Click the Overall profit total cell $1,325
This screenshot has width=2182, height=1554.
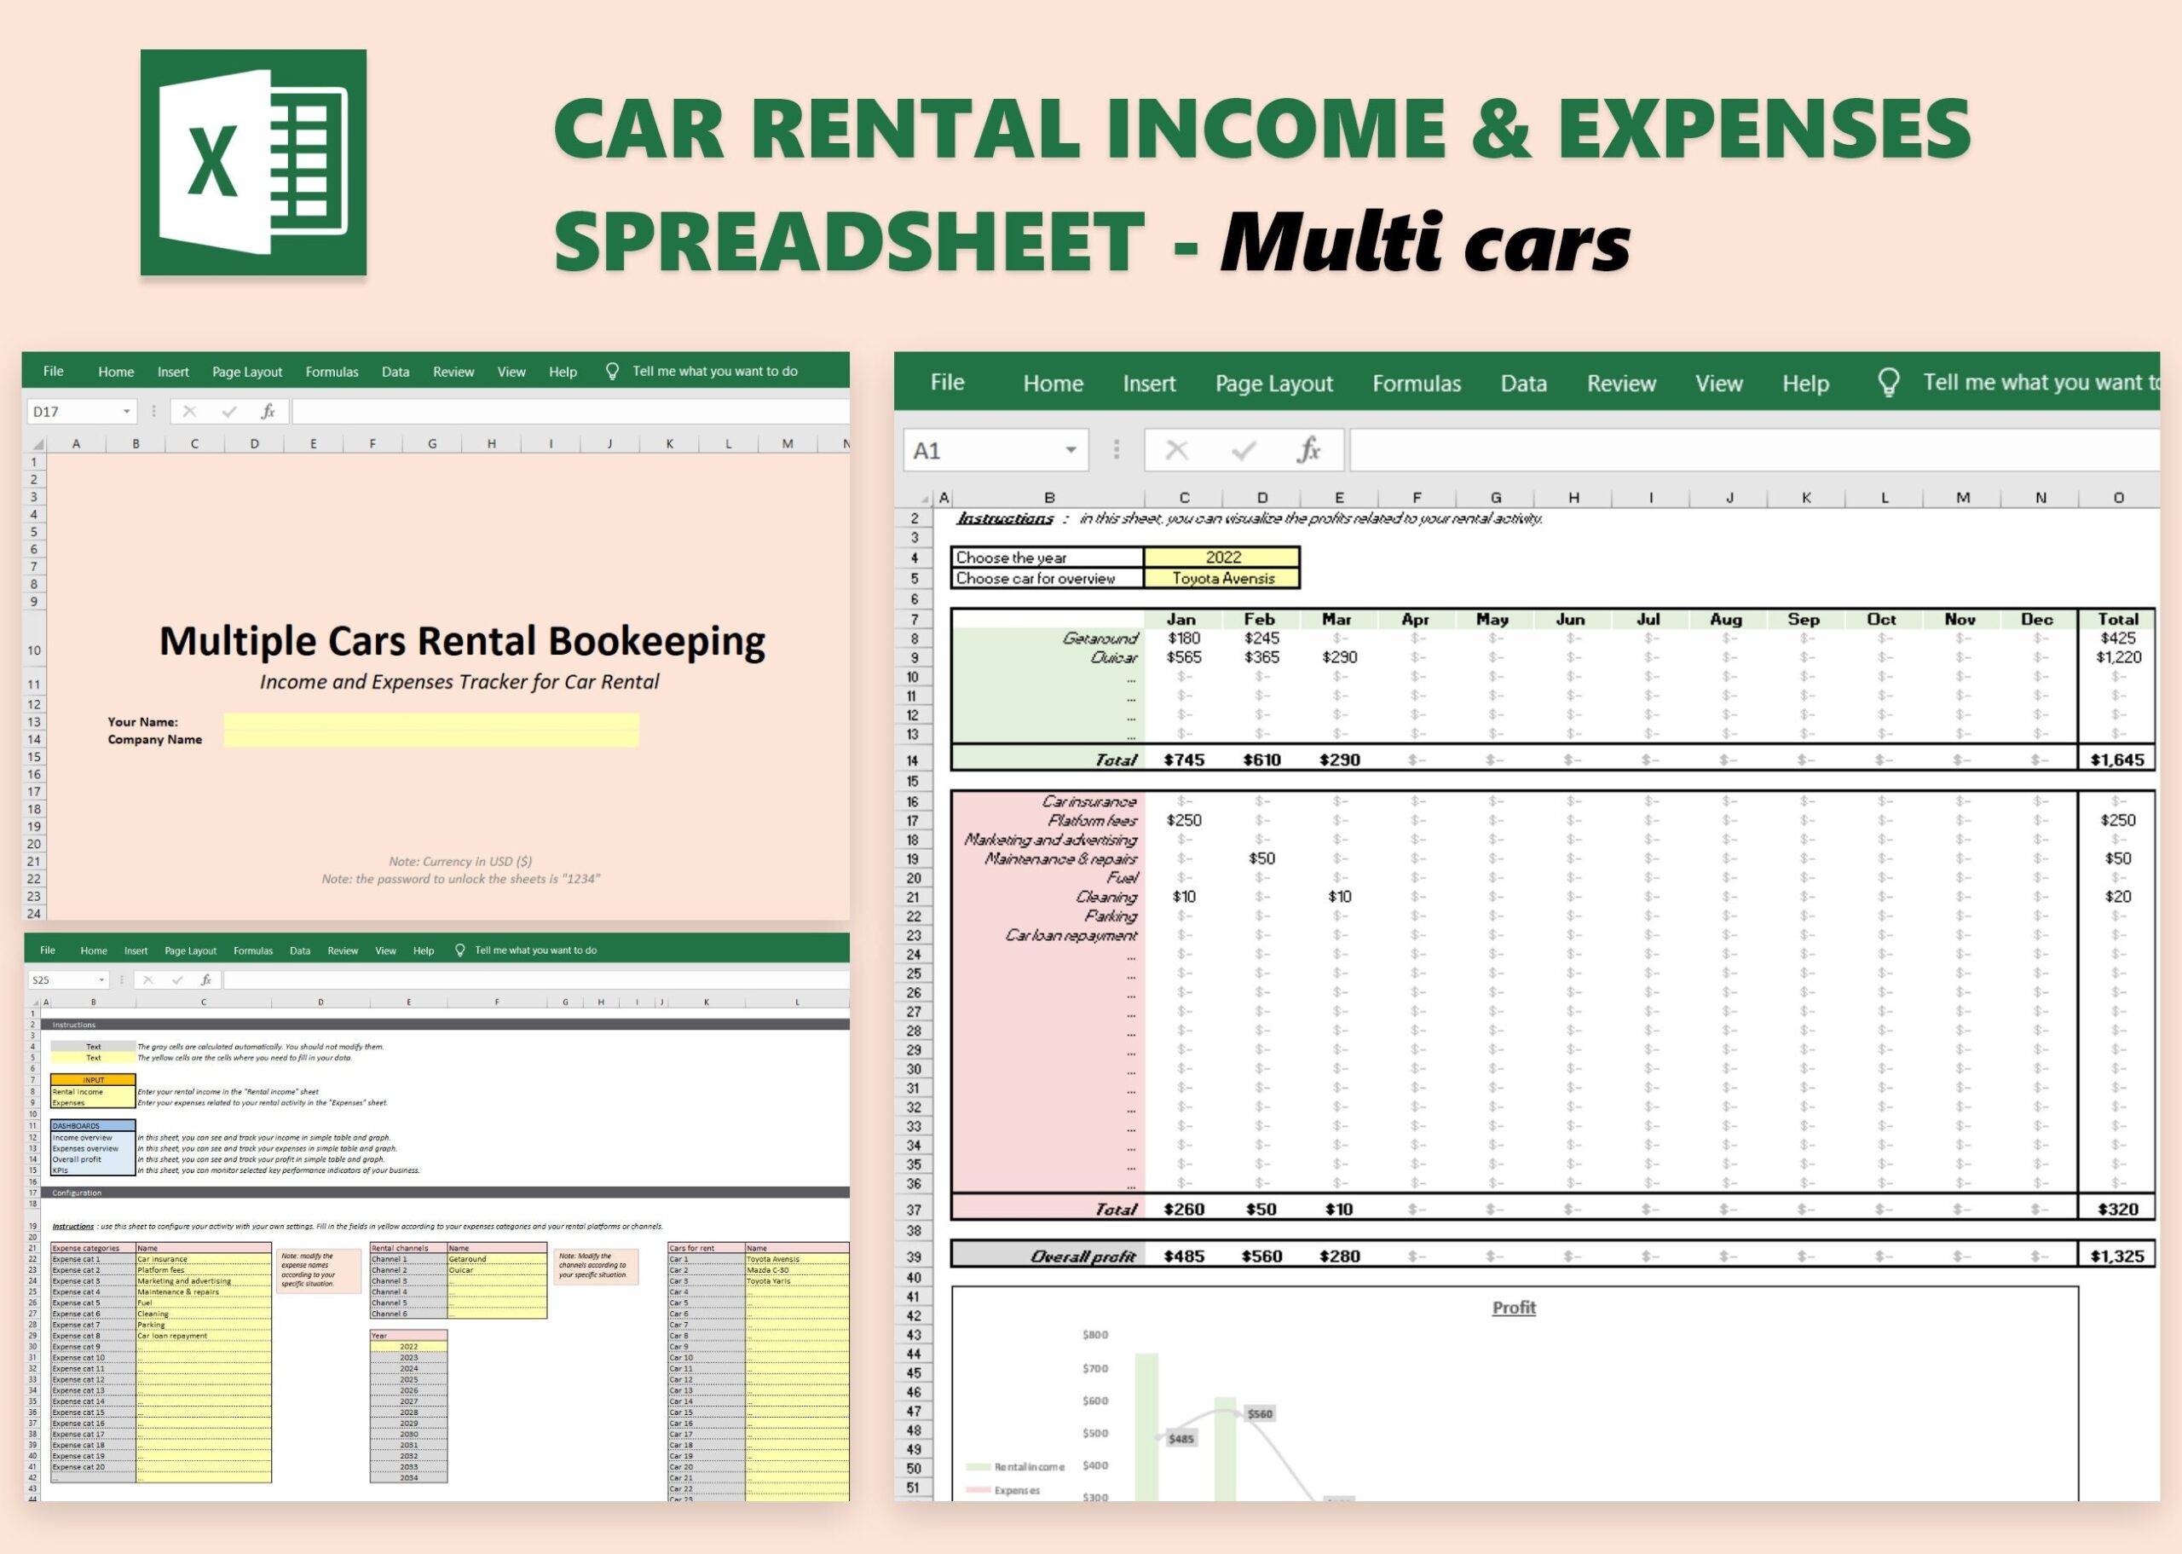2116,1256
